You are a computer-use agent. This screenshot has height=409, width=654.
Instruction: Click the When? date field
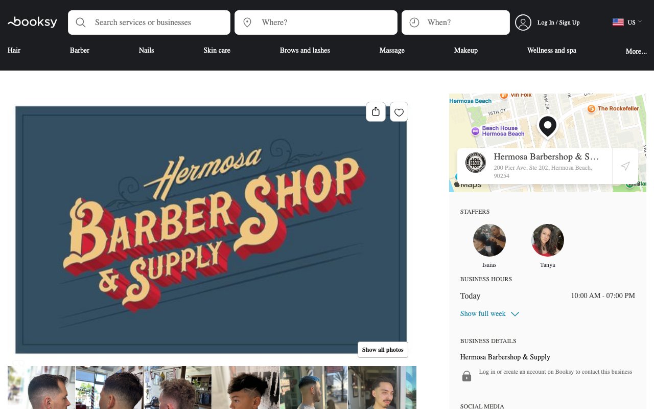(456, 22)
